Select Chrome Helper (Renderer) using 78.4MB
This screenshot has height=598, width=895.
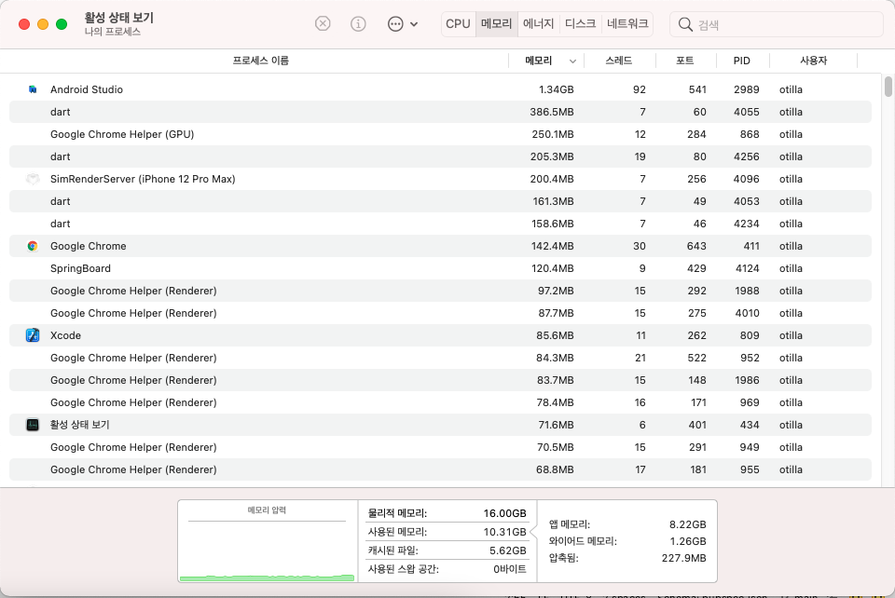point(440,402)
